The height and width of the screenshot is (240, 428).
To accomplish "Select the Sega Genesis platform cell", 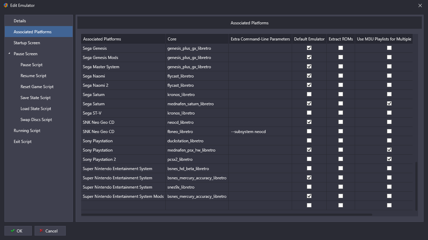I will pos(123,48).
